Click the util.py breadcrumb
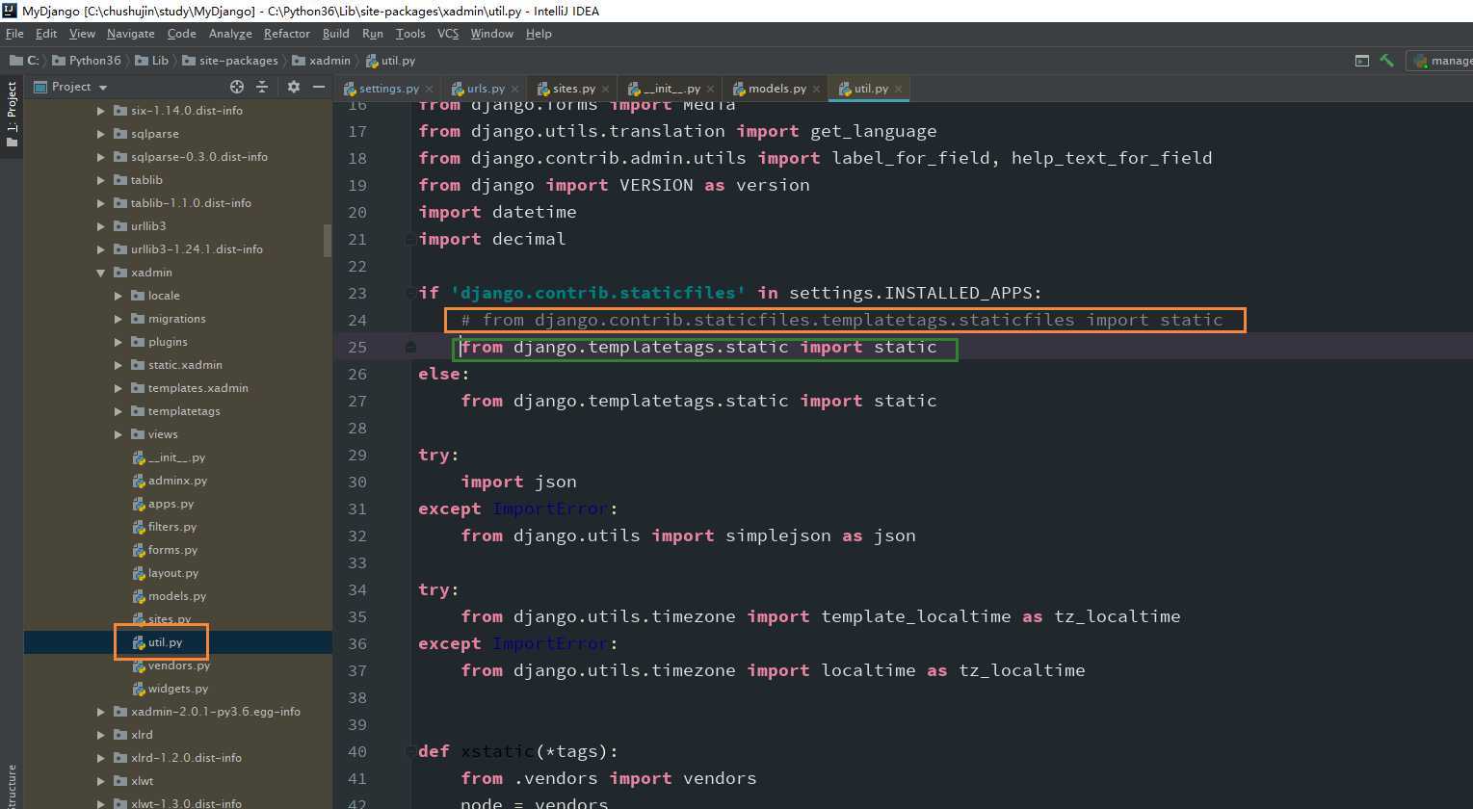Image resolution: width=1473 pixels, height=809 pixels. point(390,61)
